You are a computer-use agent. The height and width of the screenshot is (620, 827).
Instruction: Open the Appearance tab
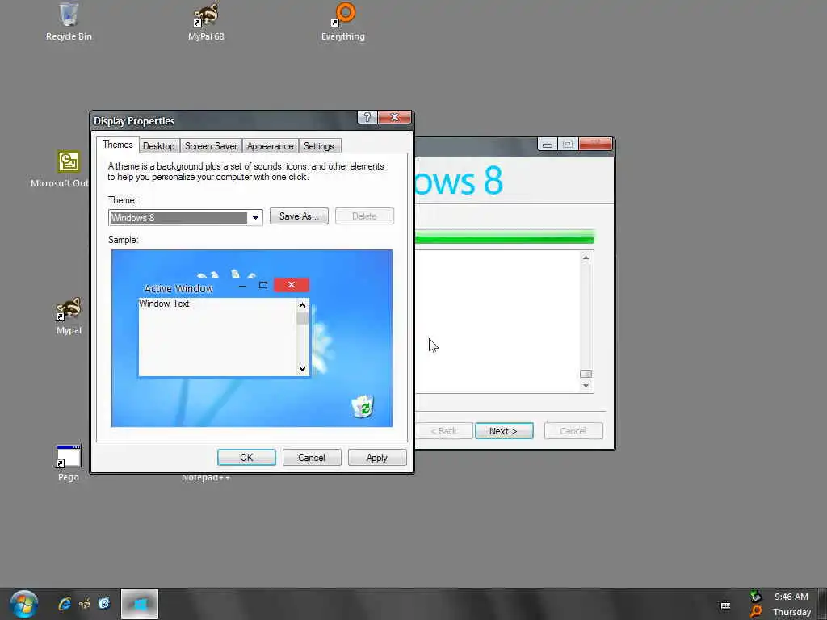[270, 146]
